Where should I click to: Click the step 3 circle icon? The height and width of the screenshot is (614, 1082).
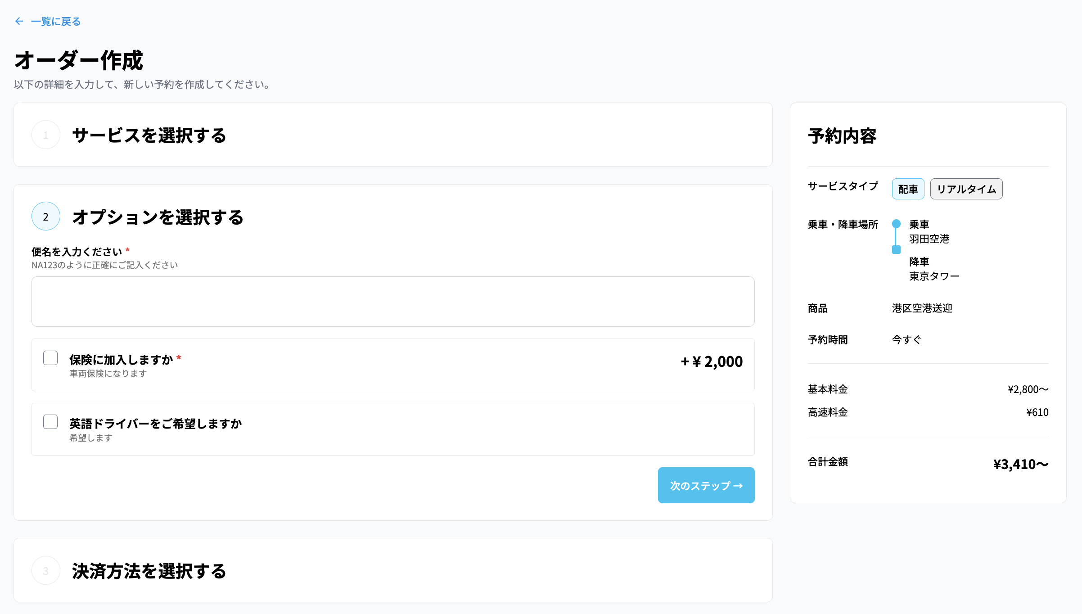point(46,571)
